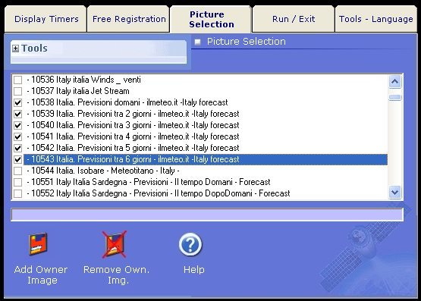Screen dimensions: 421x301
Task: Click the Remove Own. Img. label
Action: tap(117, 274)
